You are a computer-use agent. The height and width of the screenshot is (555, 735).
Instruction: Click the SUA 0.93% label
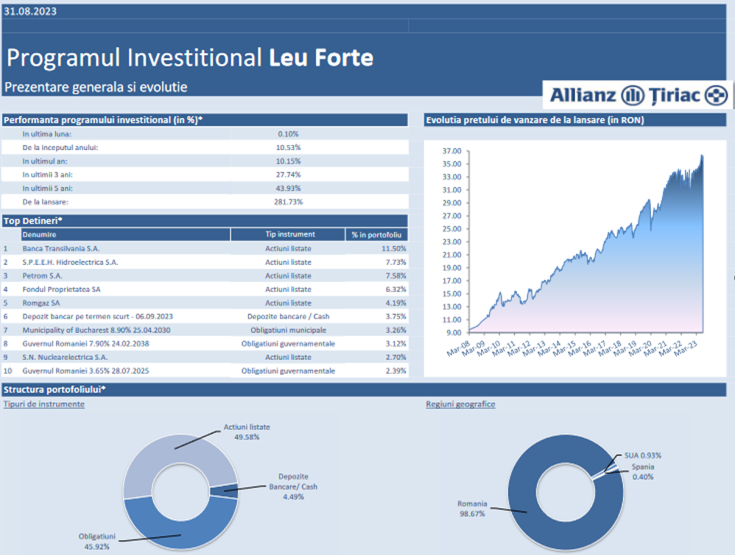pyautogui.click(x=643, y=455)
